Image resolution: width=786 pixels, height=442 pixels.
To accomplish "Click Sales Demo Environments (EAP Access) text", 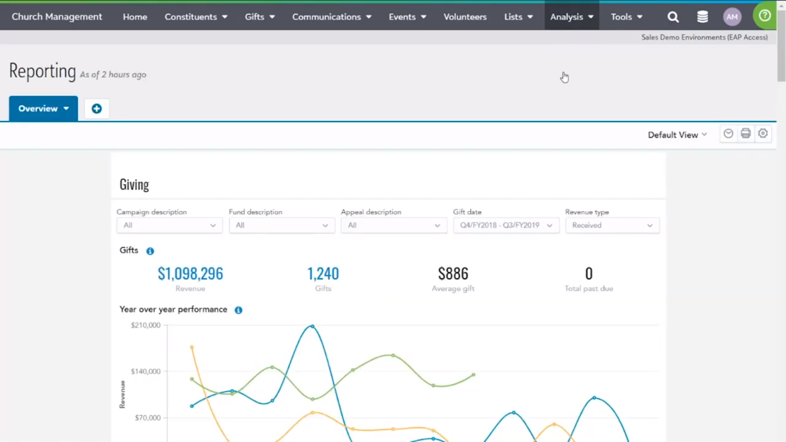I will tap(705, 37).
